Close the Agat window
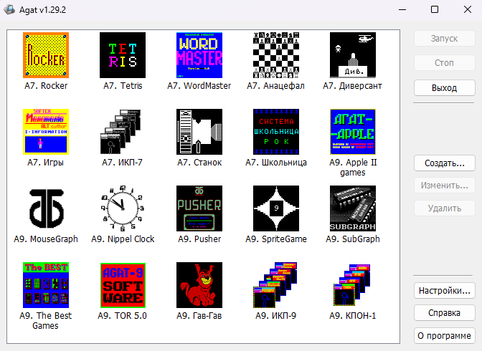The image size is (482, 351). [x=467, y=10]
